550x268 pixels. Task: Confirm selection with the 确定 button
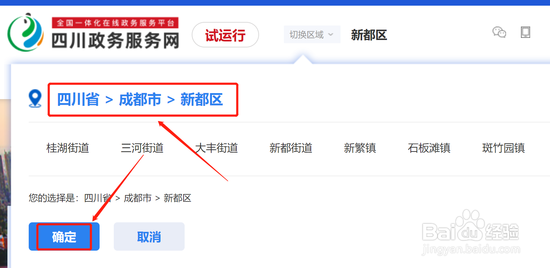tap(64, 236)
